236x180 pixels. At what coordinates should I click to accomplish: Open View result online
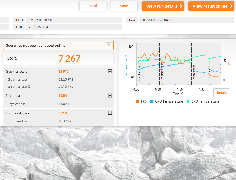click(x=211, y=6)
